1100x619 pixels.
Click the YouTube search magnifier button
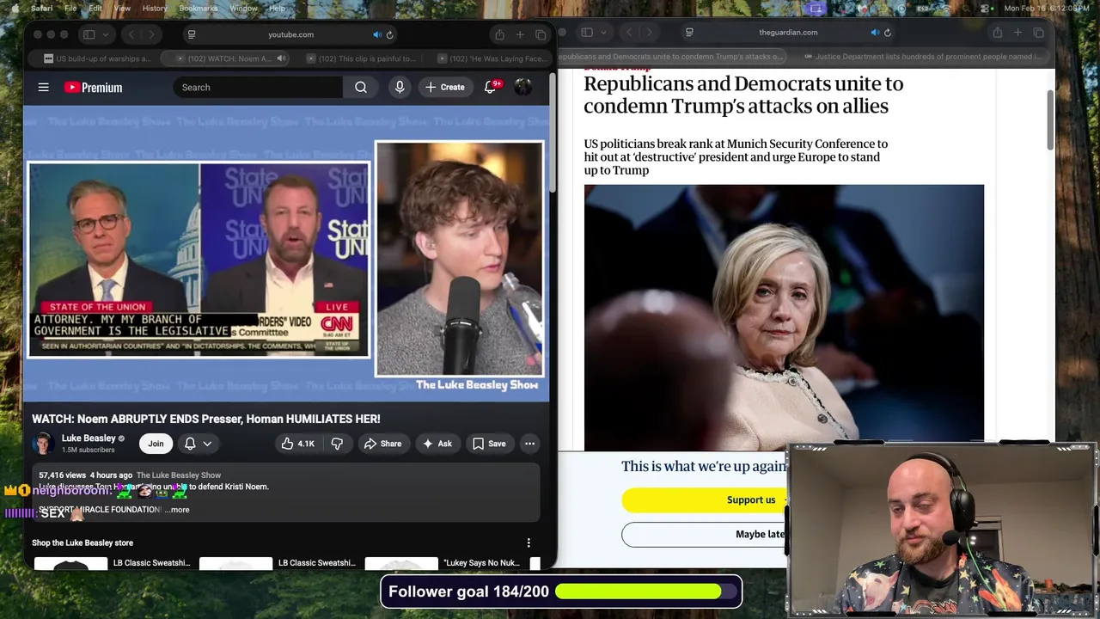[x=361, y=87]
